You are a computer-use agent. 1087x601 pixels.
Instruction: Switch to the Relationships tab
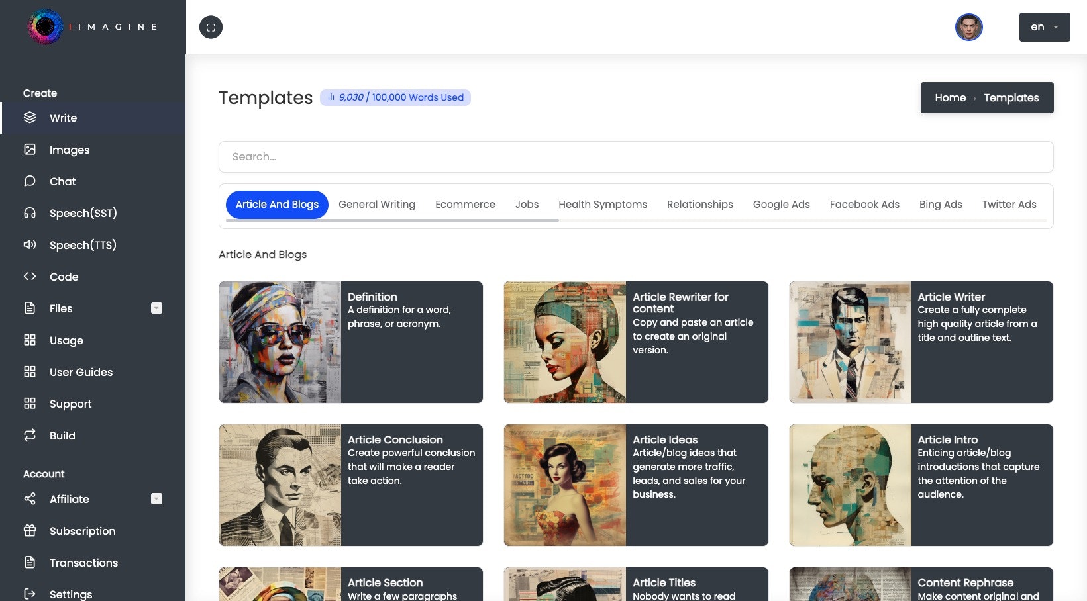(700, 205)
